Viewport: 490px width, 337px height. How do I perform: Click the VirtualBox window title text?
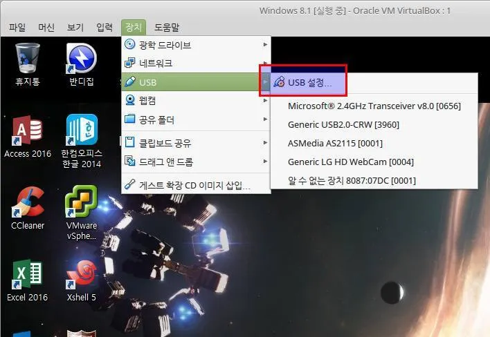(x=354, y=10)
